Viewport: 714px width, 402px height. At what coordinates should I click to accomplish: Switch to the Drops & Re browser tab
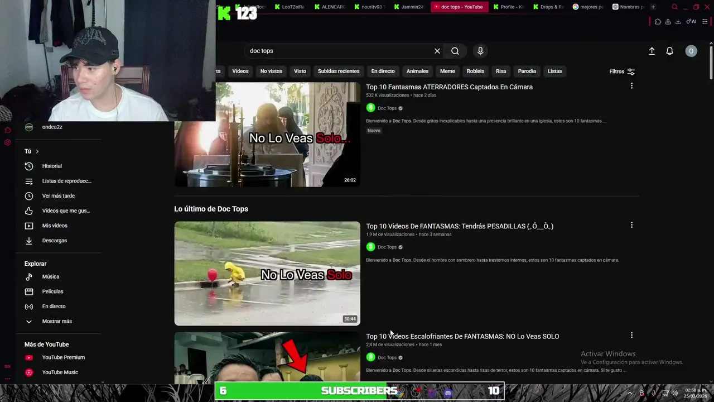(x=548, y=7)
